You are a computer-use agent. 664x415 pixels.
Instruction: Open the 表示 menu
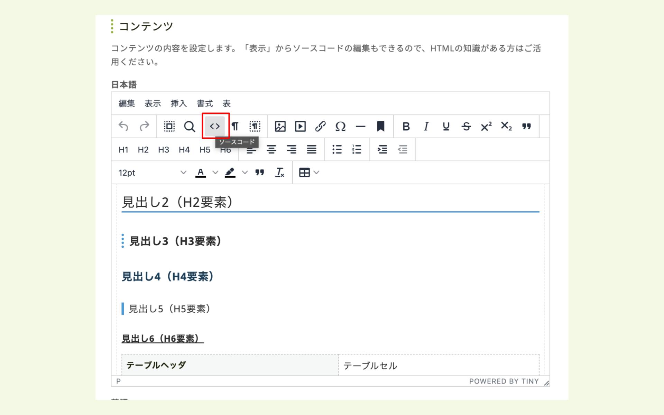pos(153,103)
